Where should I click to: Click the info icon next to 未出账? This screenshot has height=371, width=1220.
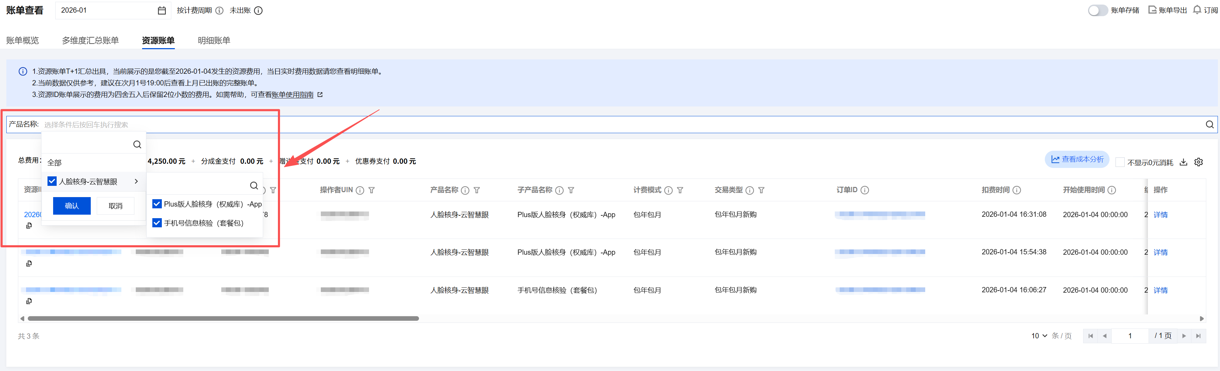tap(258, 11)
